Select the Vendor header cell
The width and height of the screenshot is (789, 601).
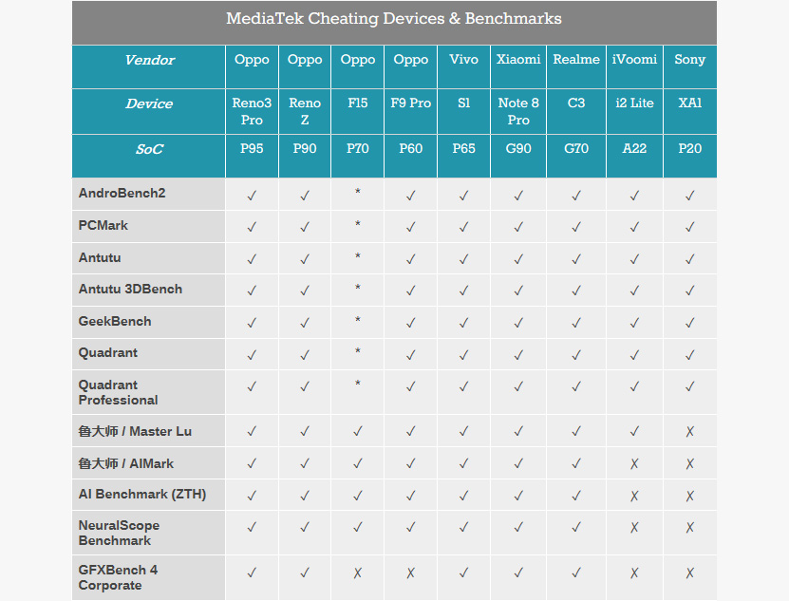(149, 66)
